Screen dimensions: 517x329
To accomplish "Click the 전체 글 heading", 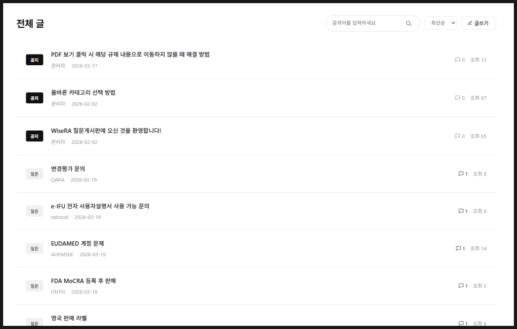I will [31, 24].
